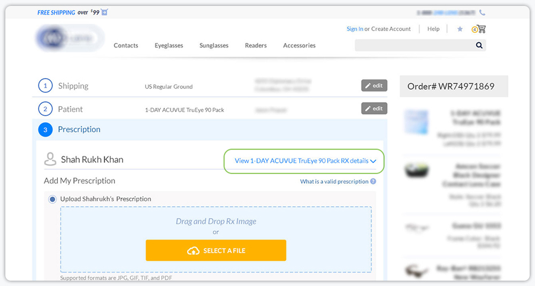This screenshot has height=286, width=535.
Task: Click step 3 Prescription circle
Action: point(45,130)
